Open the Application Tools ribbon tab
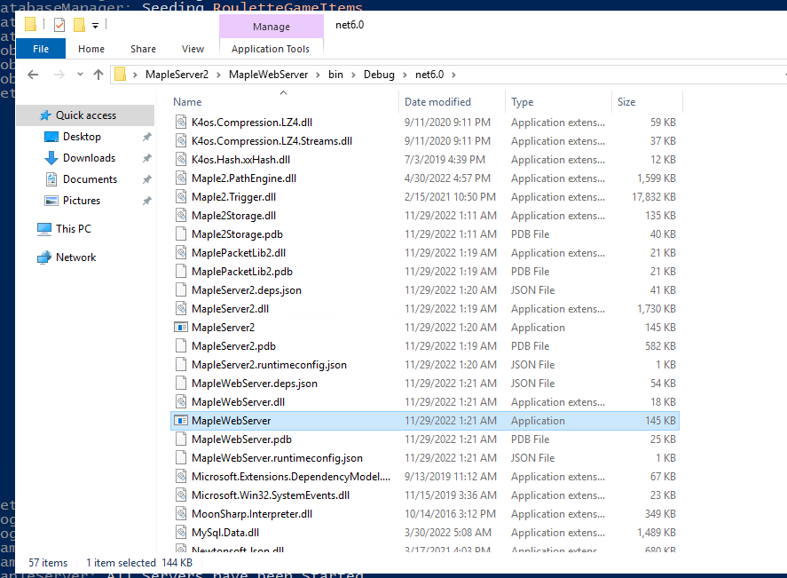The height and width of the screenshot is (578, 787). [271, 49]
